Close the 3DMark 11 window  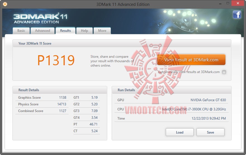point(238,3)
